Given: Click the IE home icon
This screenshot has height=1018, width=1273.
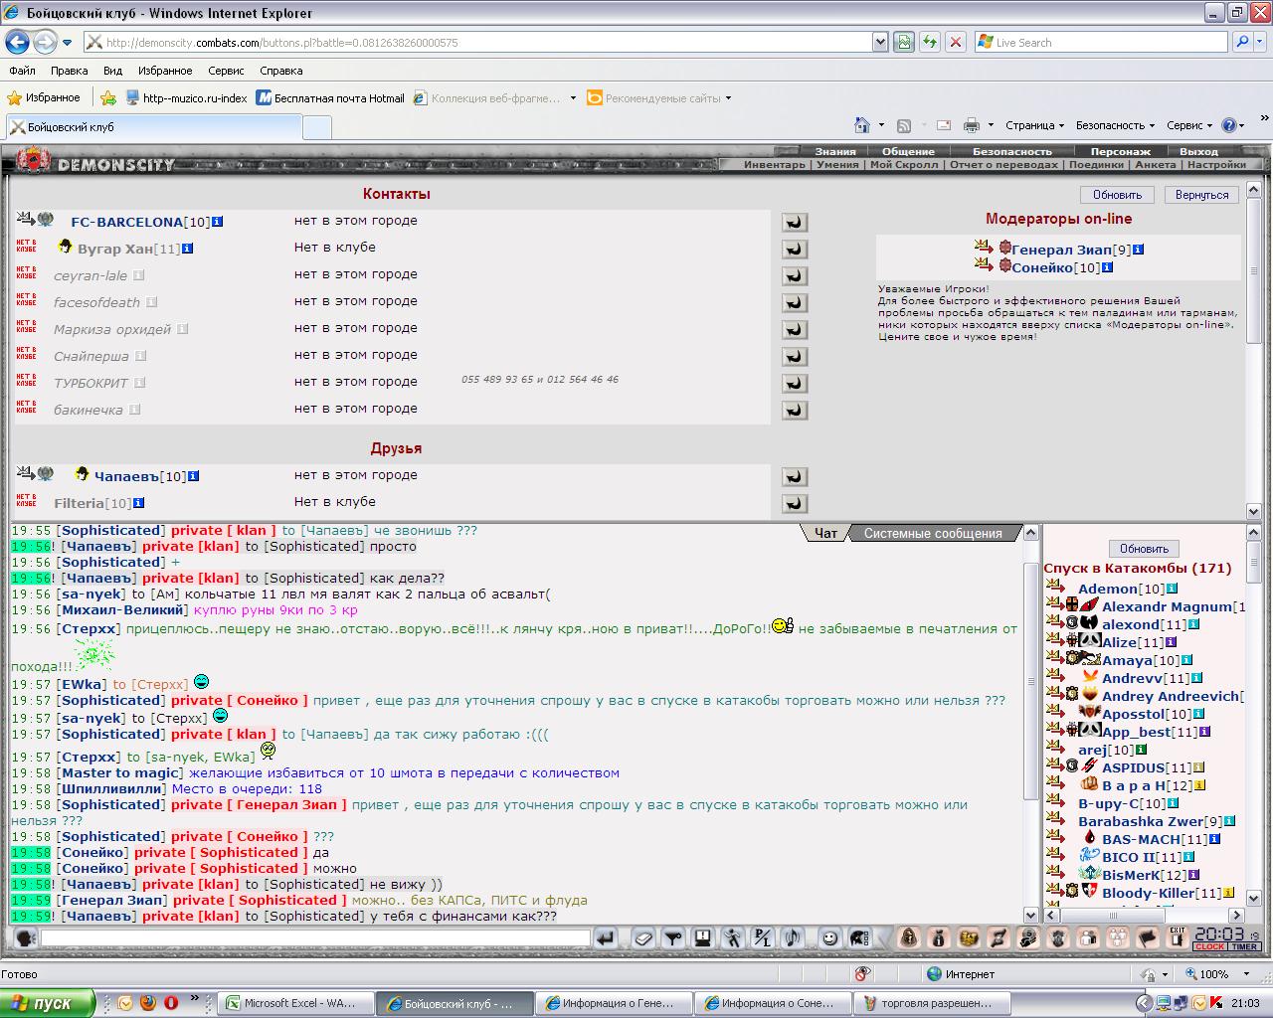Looking at the screenshot, I should pyautogui.click(x=862, y=125).
